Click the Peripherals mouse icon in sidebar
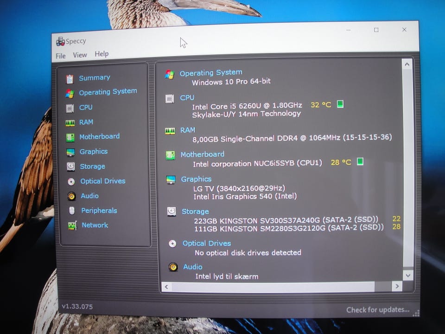 (x=72, y=211)
